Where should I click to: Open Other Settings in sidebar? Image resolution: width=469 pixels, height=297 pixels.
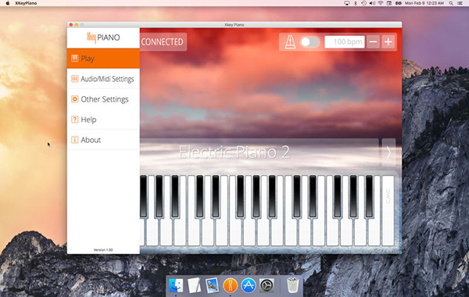coord(103,99)
